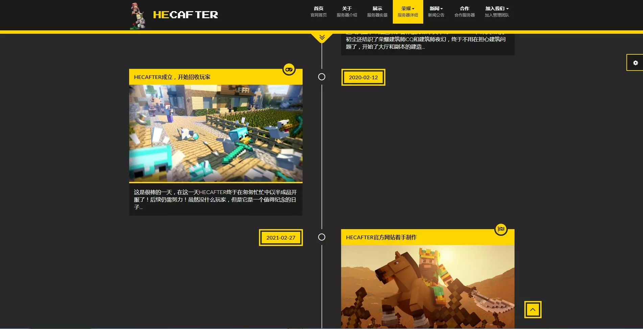Expand the 新闻 news dropdown
Image resolution: width=643 pixels, height=329 pixels.
436,11
